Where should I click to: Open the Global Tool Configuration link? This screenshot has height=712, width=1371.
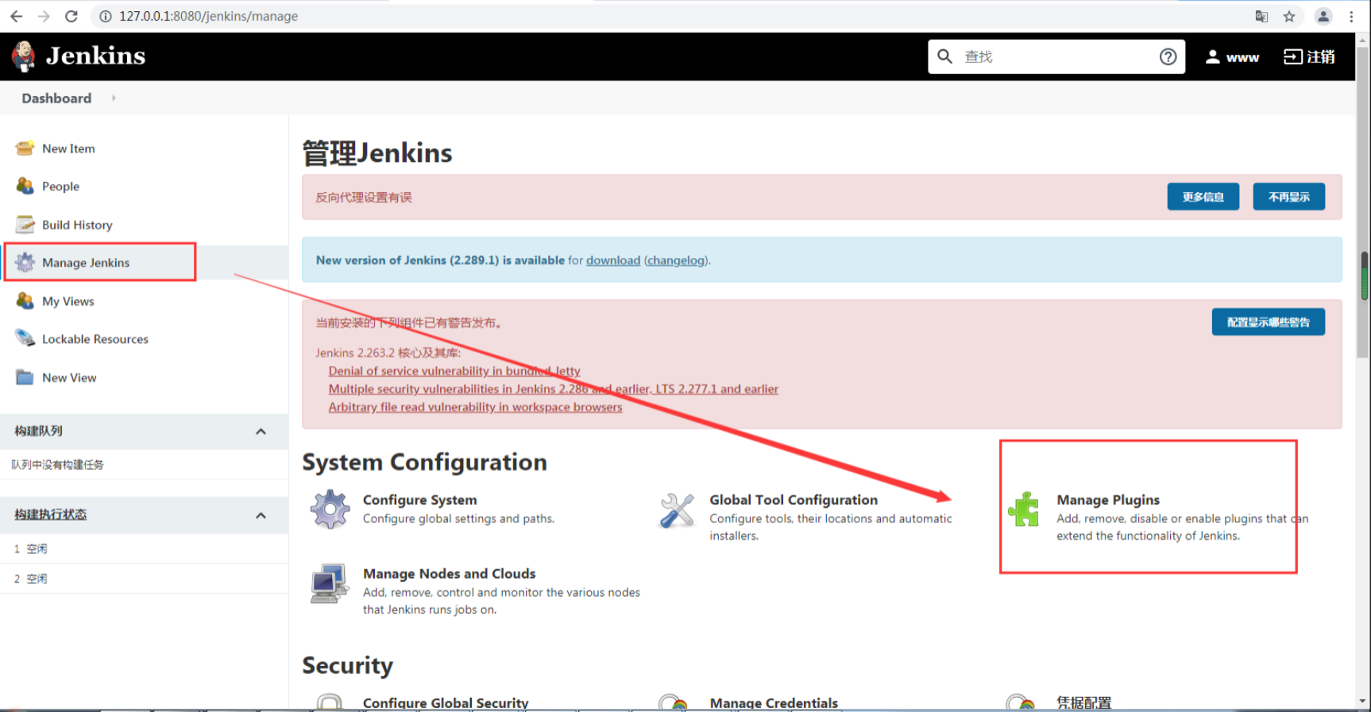coord(794,500)
